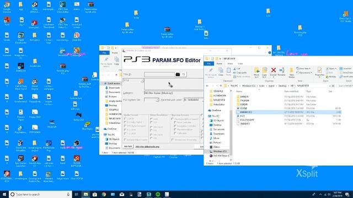Click File Explorer icon on taskbar
353x198 pixels.
(86, 194)
